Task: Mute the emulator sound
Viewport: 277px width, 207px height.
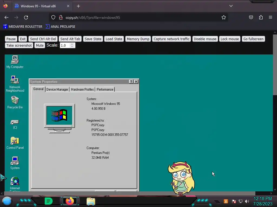Action: coord(39,45)
